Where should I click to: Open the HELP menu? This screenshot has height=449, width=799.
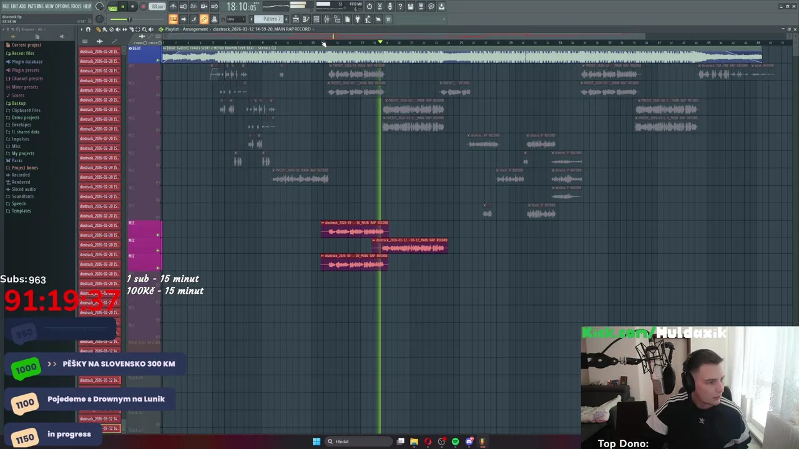87,6
